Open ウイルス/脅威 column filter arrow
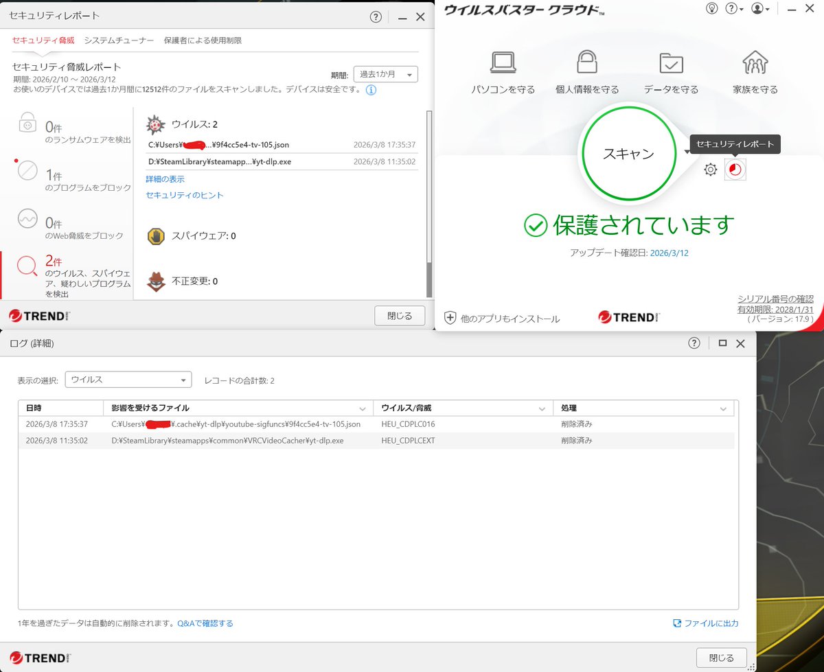 tap(543, 408)
